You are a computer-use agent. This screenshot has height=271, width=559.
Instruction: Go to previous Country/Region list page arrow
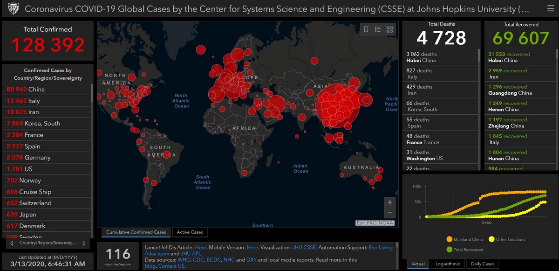coord(11,243)
